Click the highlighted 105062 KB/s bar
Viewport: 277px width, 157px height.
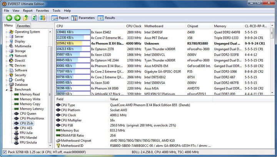point(73,43)
